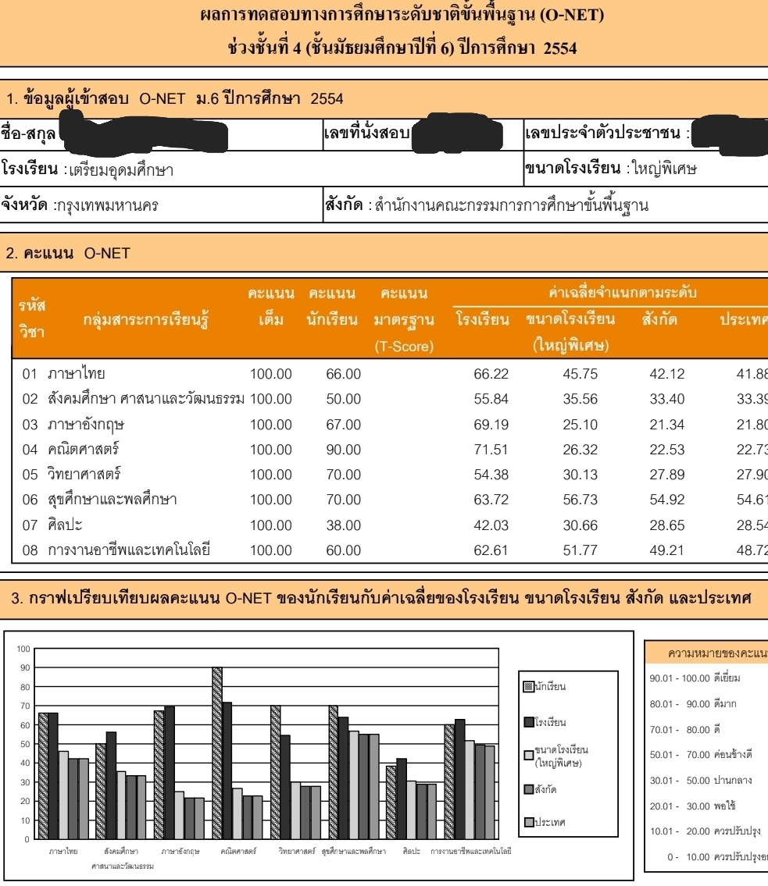Click the 'ค่าเฉลี่ยจำแนกตามระดับ' header
Viewport: 768px width, 886px height.
pos(622,293)
